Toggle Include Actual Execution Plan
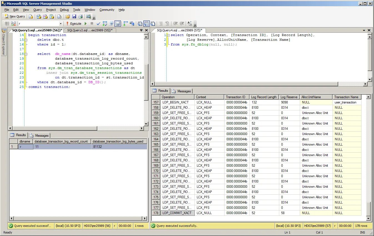The image size is (374, 236). 126,24
